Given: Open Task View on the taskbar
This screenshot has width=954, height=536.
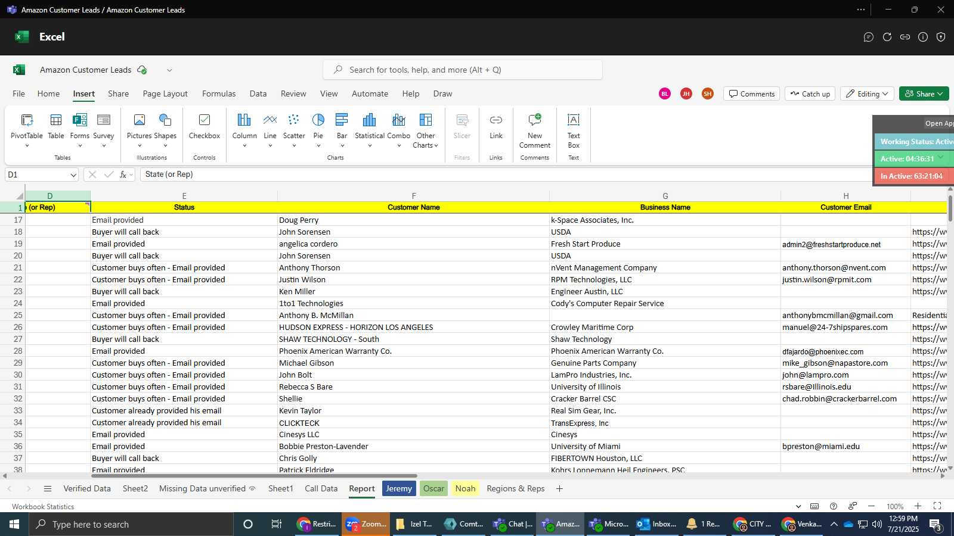Looking at the screenshot, I should (276, 524).
